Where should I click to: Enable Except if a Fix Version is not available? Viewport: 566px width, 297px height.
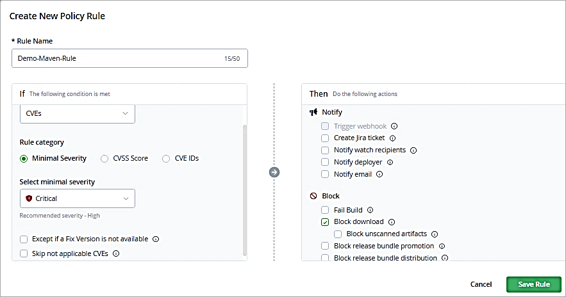(24, 239)
